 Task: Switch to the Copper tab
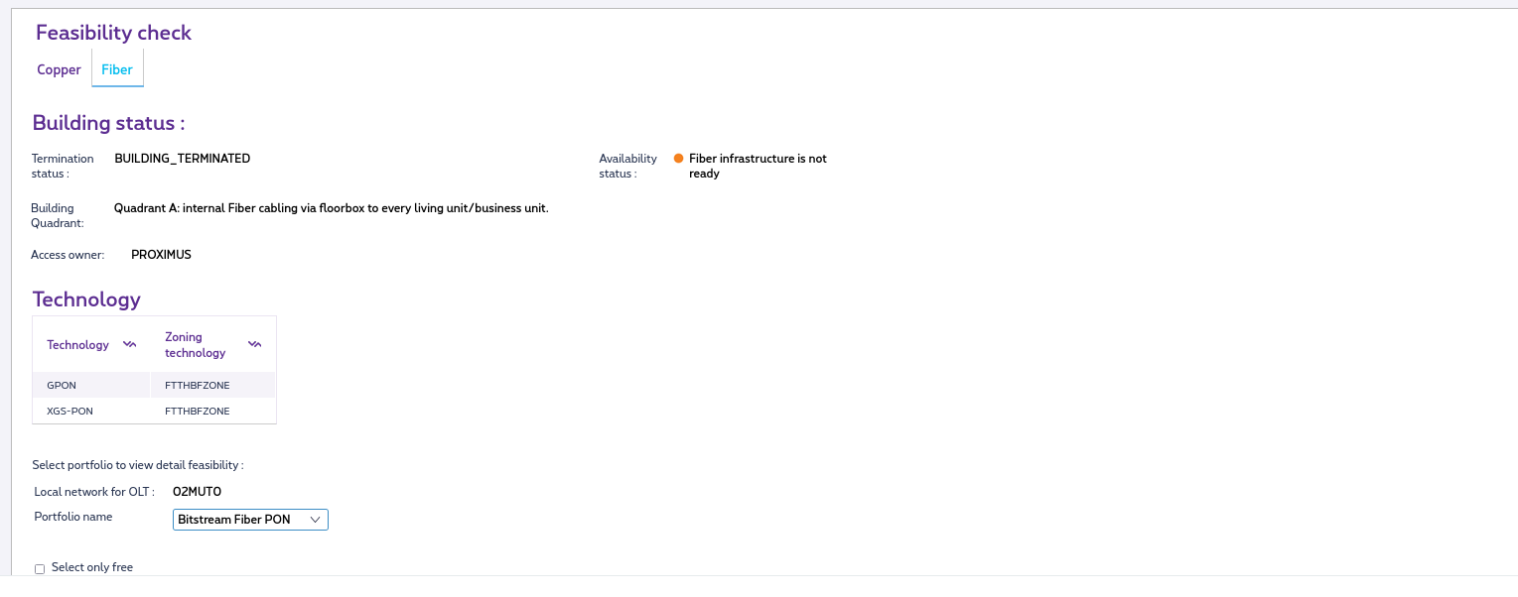[x=59, y=69]
